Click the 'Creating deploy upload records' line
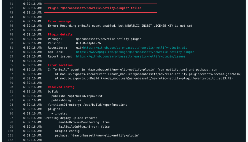The height and width of the screenshot is (142, 248). pos(71,118)
